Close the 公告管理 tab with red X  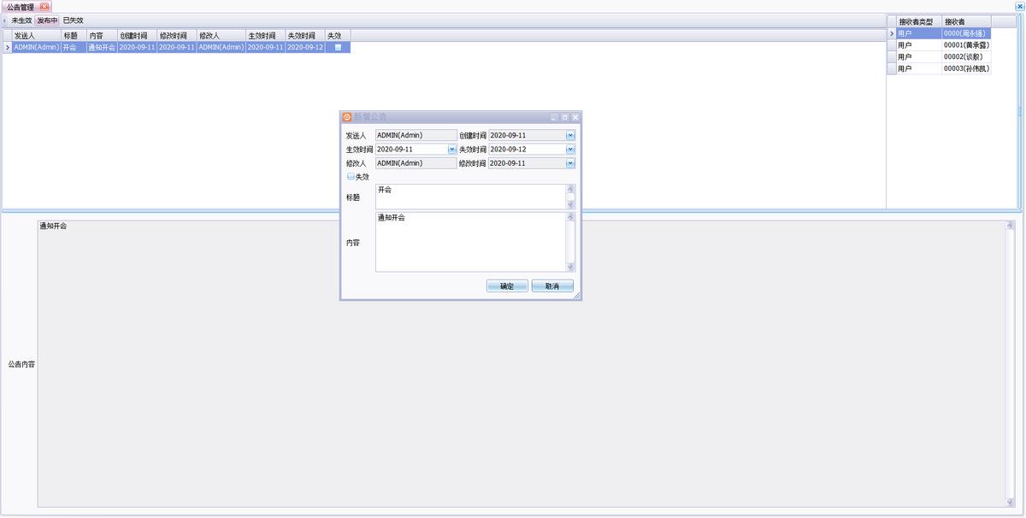pyautogui.click(x=44, y=7)
